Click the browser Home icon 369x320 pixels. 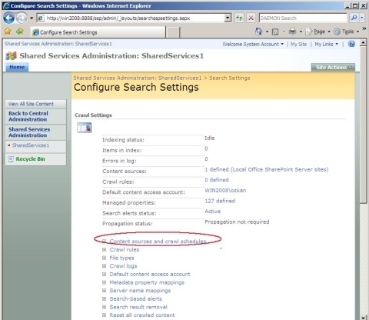pos(258,32)
